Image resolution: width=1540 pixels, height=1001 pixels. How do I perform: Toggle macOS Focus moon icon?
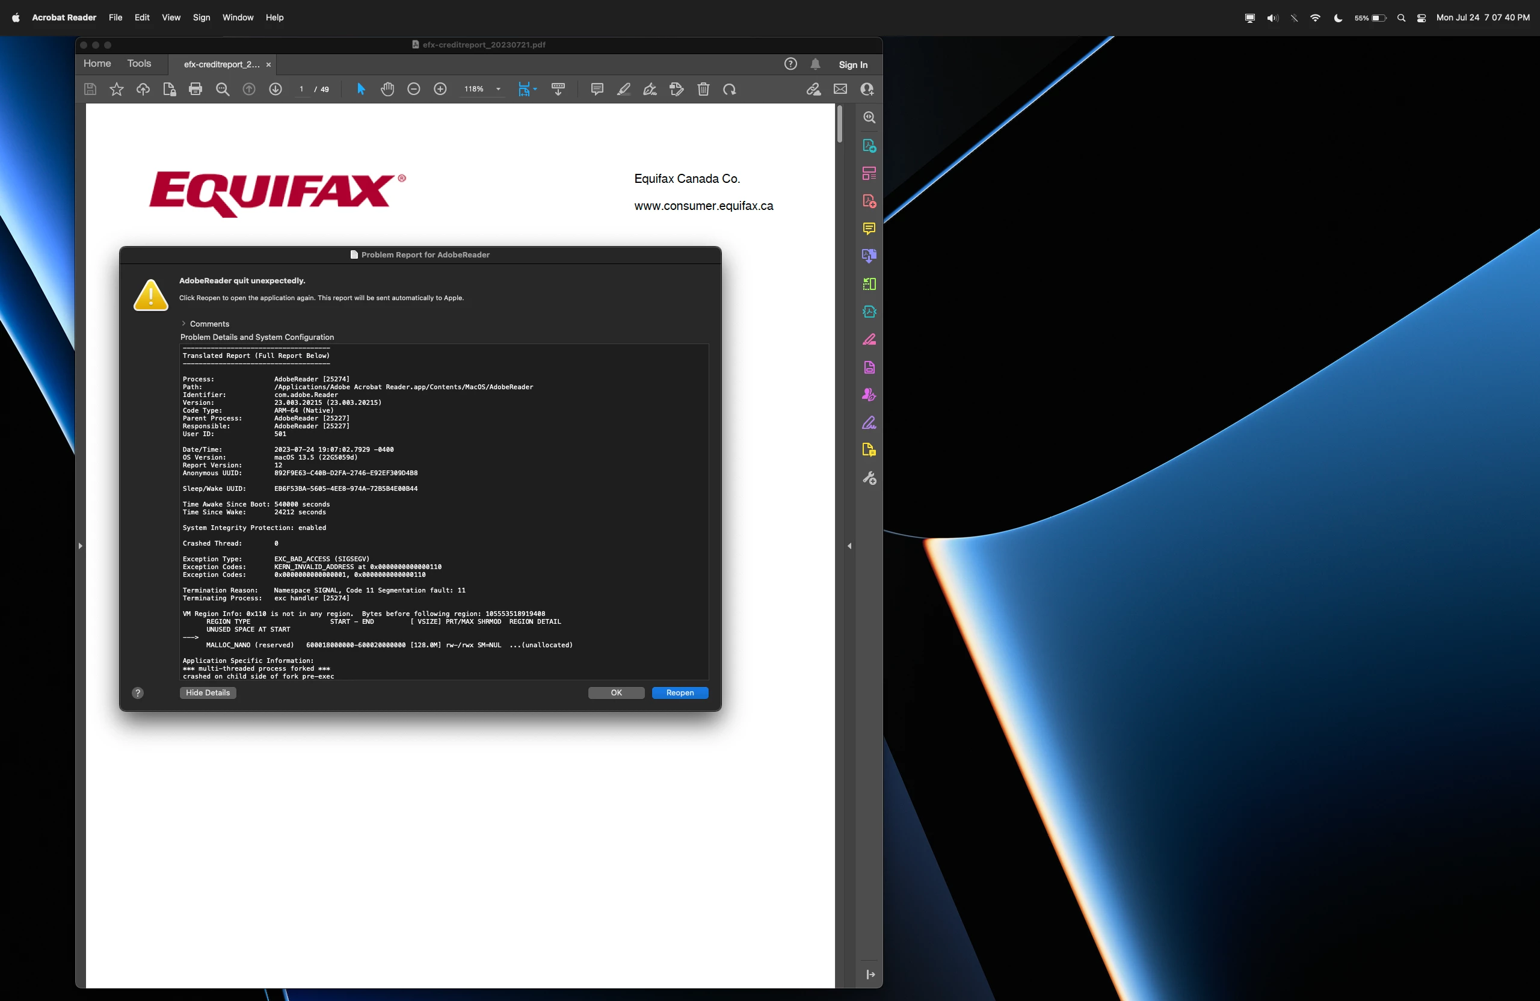pos(1338,18)
